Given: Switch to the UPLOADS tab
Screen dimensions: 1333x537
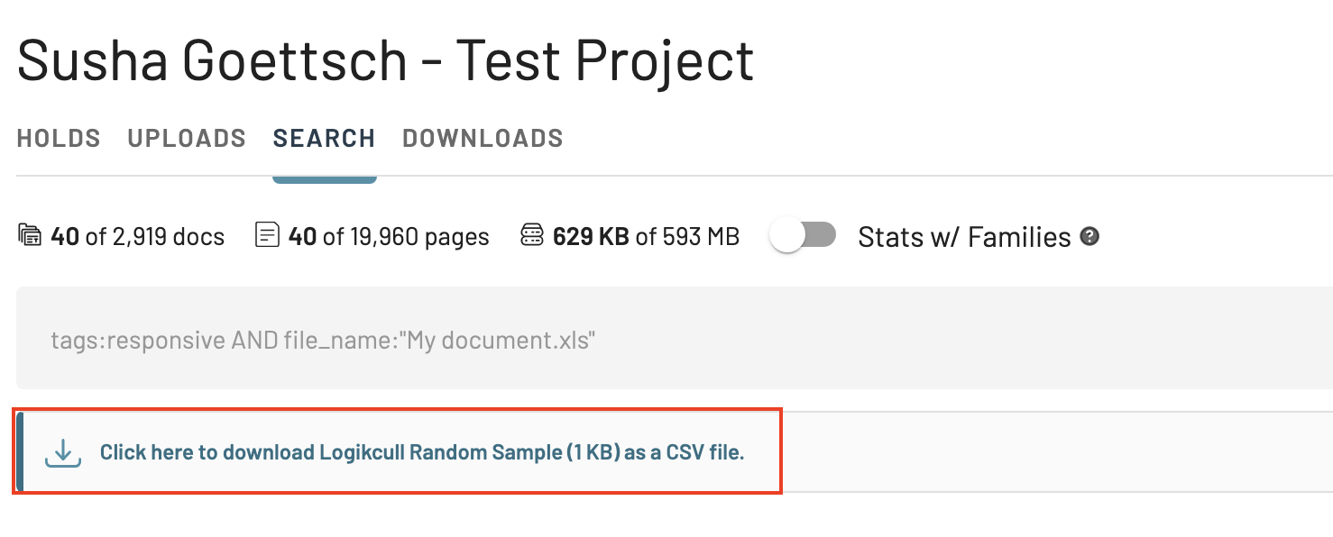Looking at the screenshot, I should 187,138.
